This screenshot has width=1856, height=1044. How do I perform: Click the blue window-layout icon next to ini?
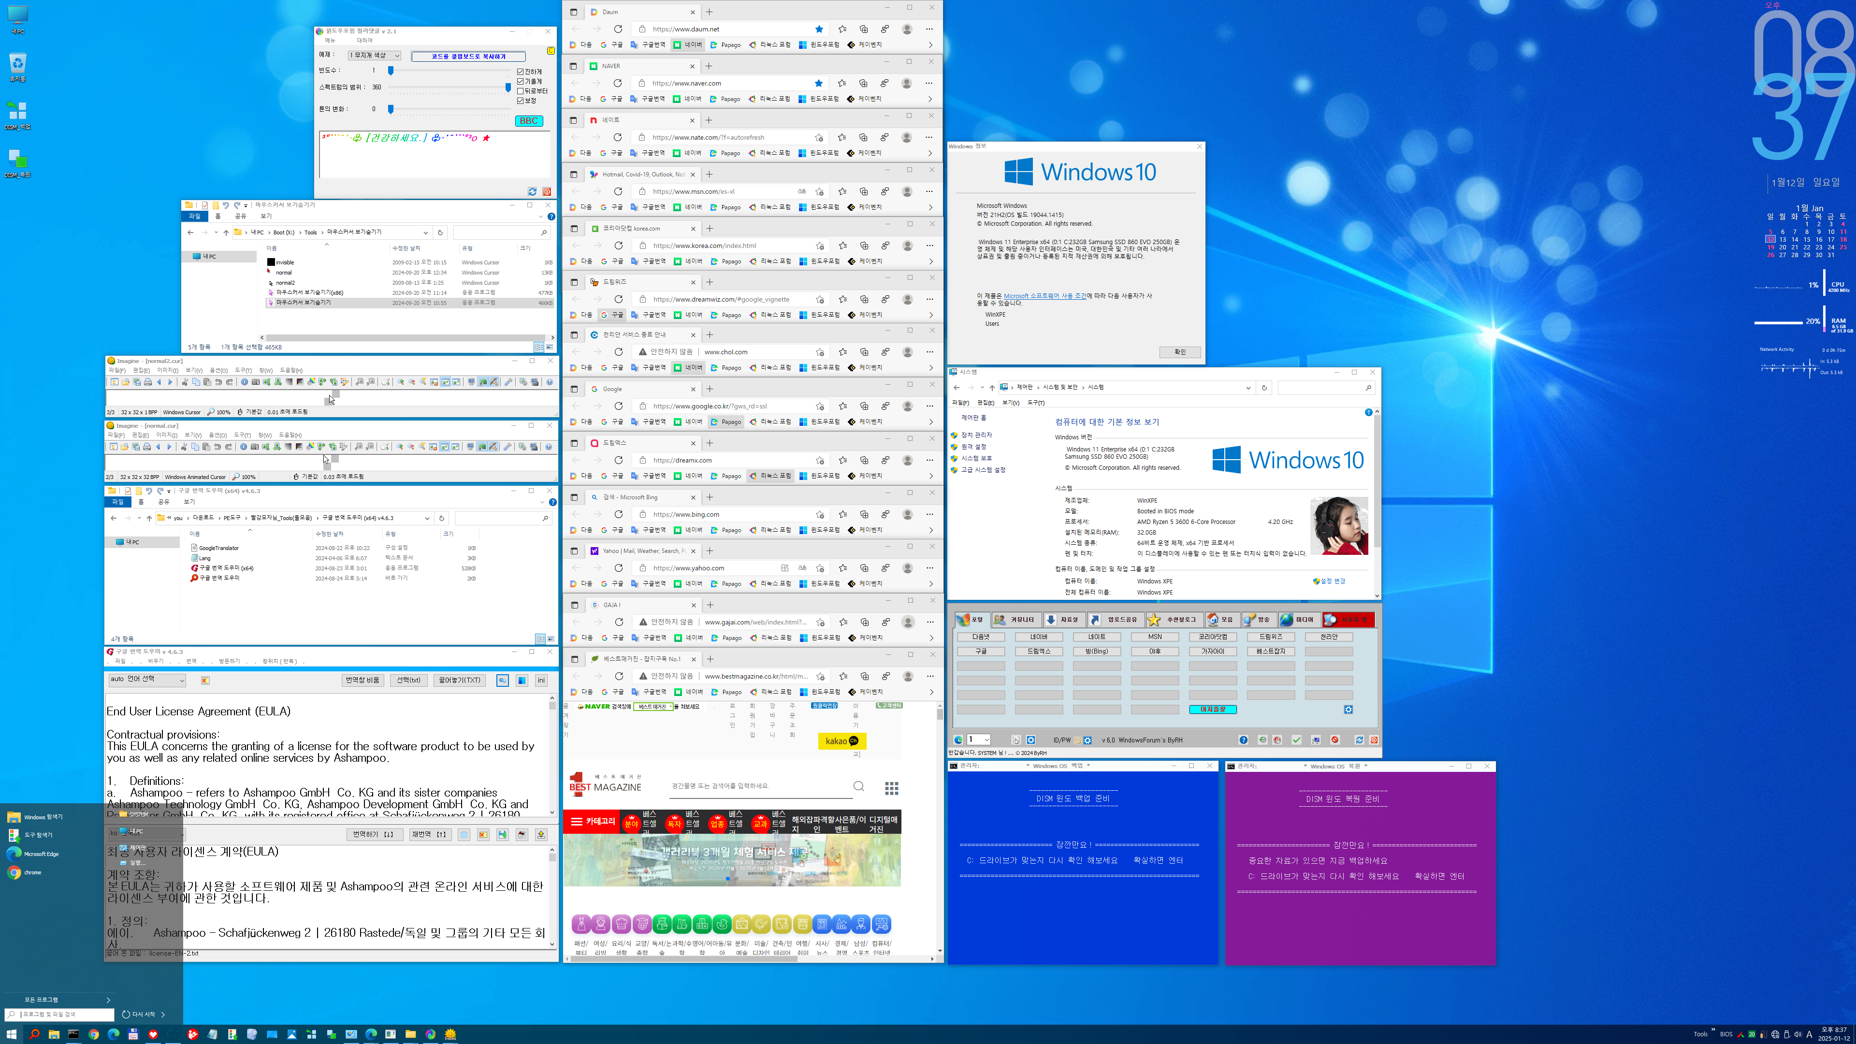point(522,680)
